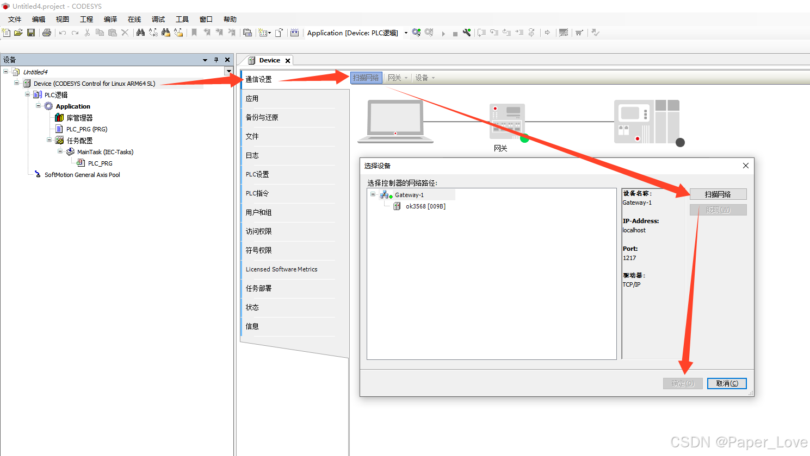Collapse the PLC逻辑 tree node
This screenshot has height=456, width=810.
[28, 94]
